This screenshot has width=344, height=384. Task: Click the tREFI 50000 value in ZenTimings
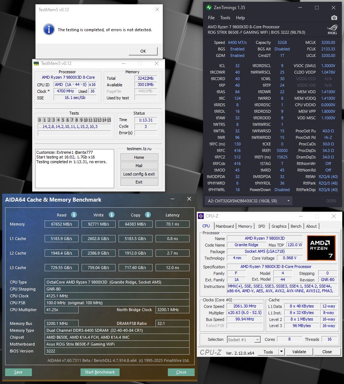282,150
